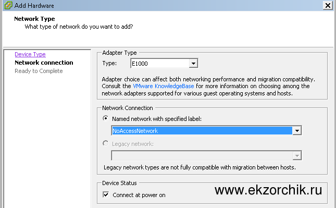This screenshot has width=336, height=208.
Task: Open the adapter Type dropdown arrow
Action: tap(193, 64)
